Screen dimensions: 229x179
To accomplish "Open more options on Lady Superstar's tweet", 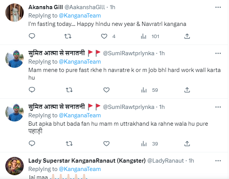I will 218,161.
